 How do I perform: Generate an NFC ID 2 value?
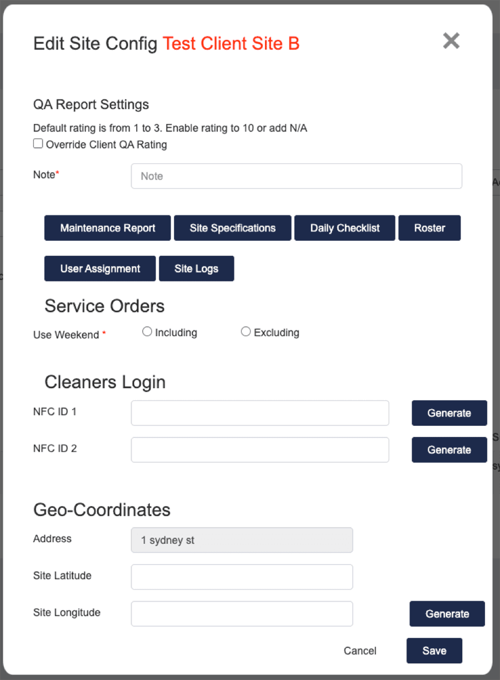pyautogui.click(x=449, y=450)
